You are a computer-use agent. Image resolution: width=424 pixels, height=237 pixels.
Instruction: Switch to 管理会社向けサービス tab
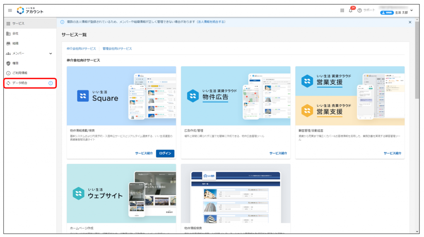coord(117,49)
